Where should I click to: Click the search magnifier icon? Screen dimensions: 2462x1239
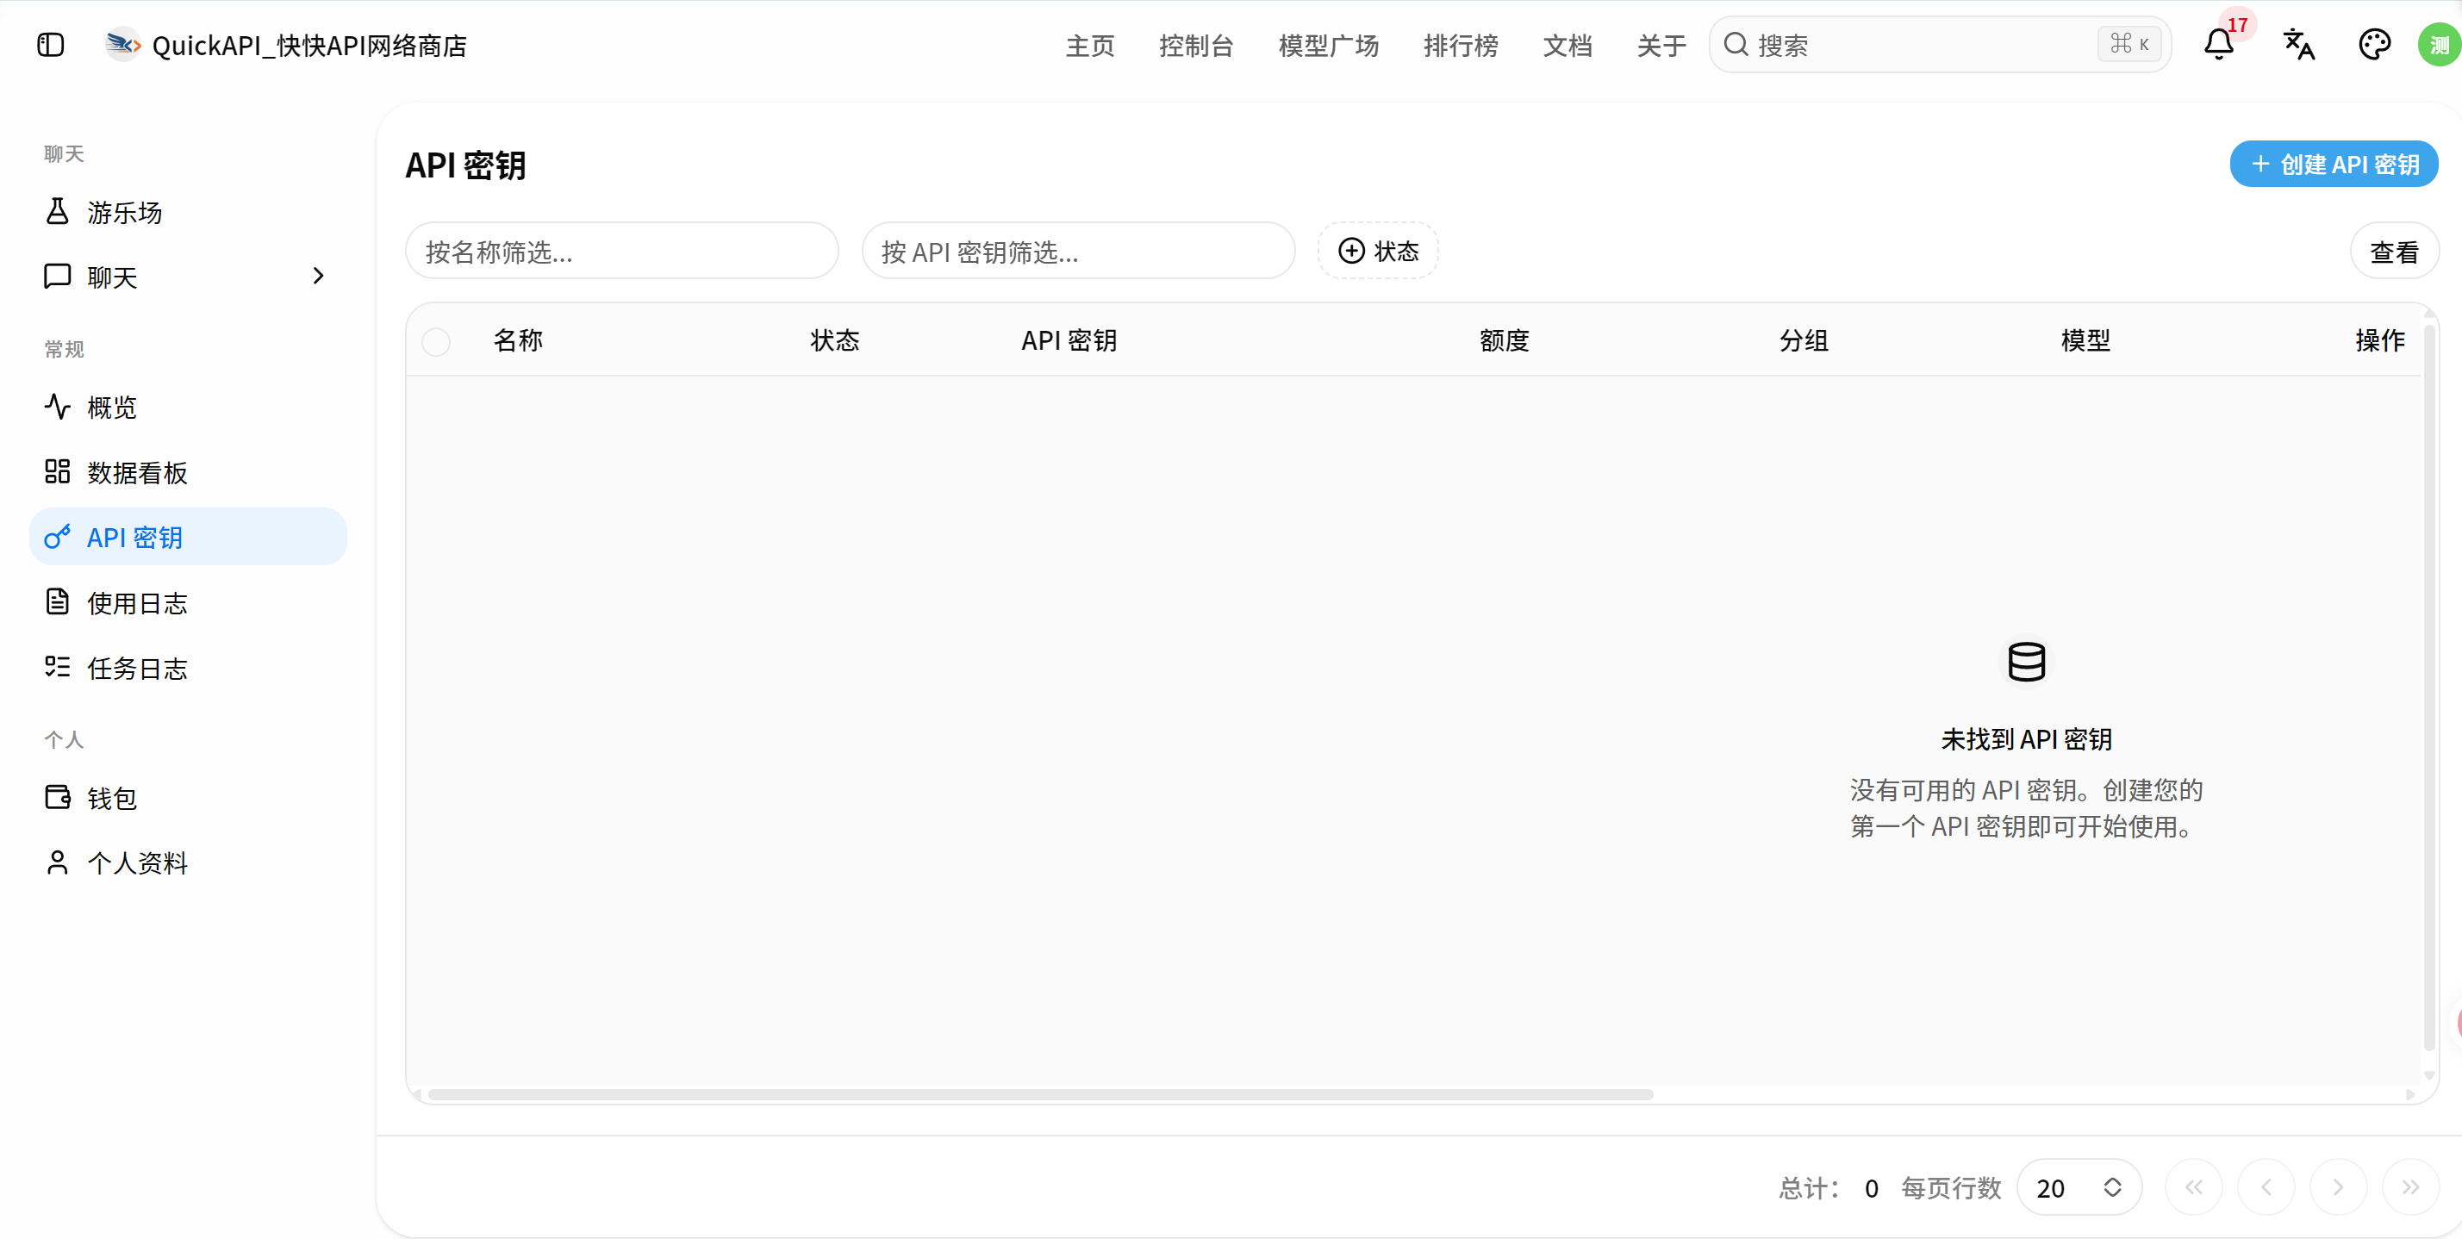[x=1736, y=45]
